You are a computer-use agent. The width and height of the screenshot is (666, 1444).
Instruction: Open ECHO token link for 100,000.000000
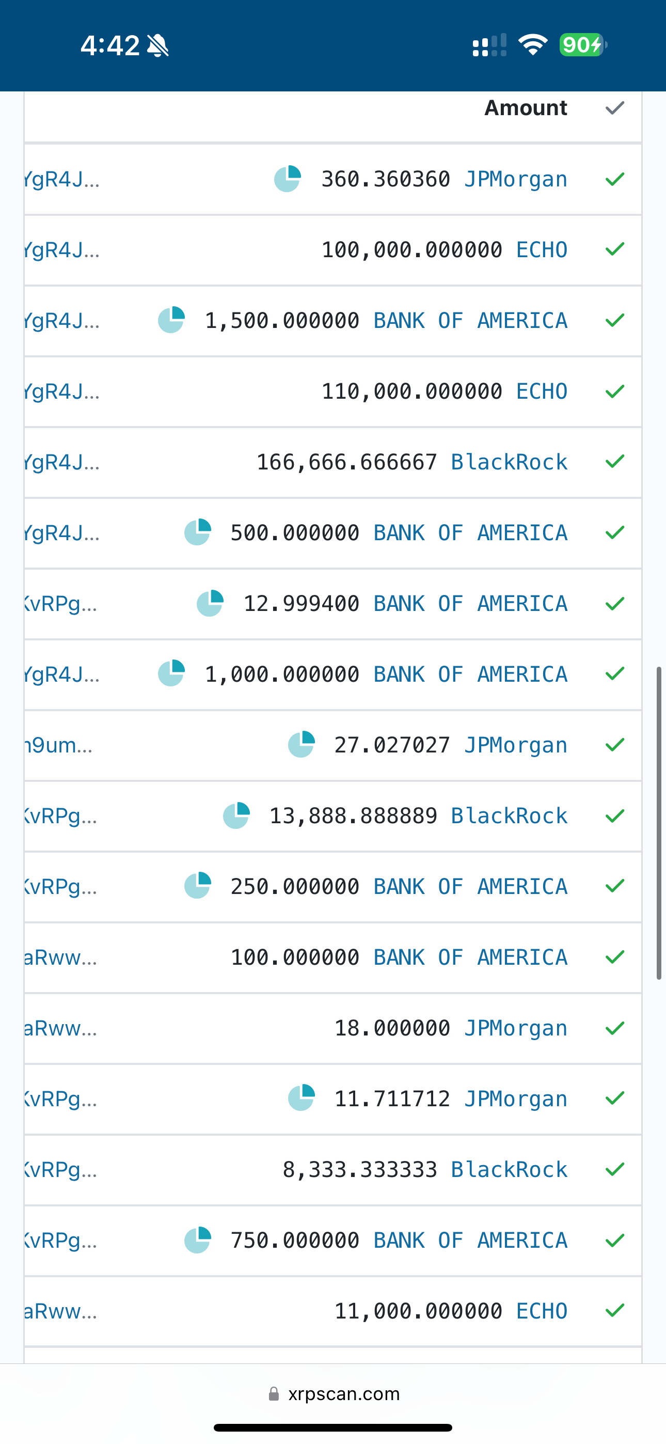coord(542,249)
